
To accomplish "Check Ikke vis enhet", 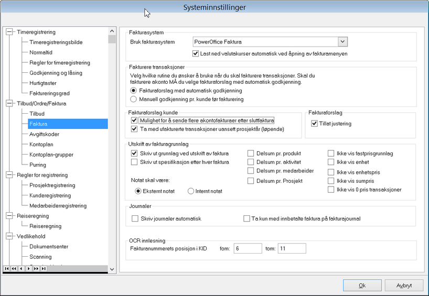I will 331,162.
